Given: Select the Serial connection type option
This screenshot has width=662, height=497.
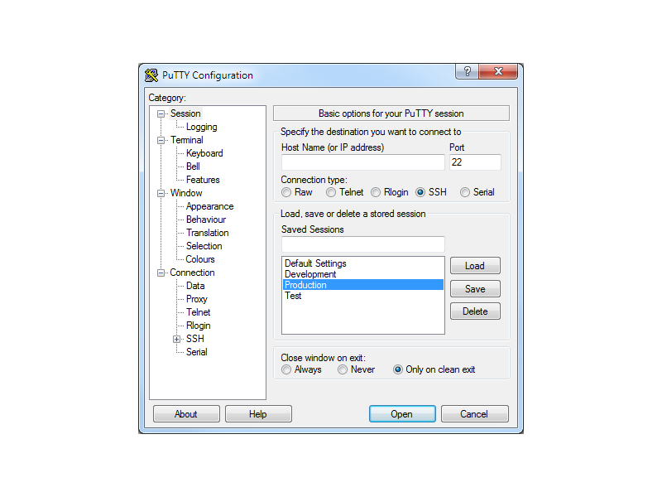Looking at the screenshot, I should 465,192.
